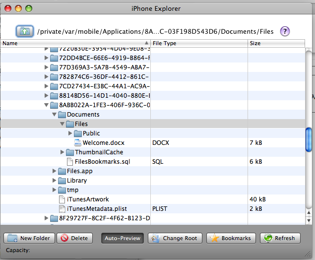Click the yellow minimize window button
The image size is (315, 260).
pyautogui.click(x=18, y=8)
